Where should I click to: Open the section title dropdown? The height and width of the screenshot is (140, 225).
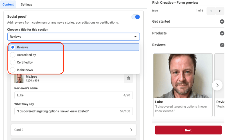coord(73,37)
